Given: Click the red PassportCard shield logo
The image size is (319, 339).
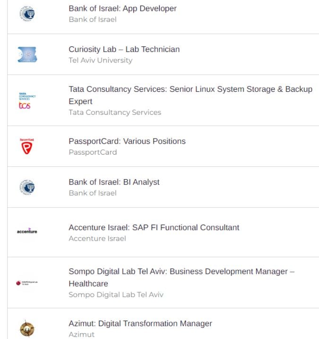Looking at the screenshot, I should (x=27, y=147).
